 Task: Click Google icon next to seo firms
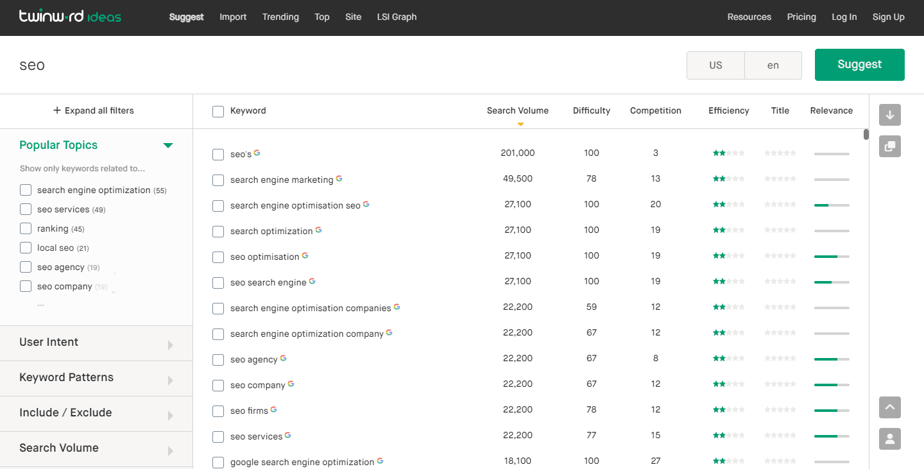pyautogui.click(x=274, y=409)
